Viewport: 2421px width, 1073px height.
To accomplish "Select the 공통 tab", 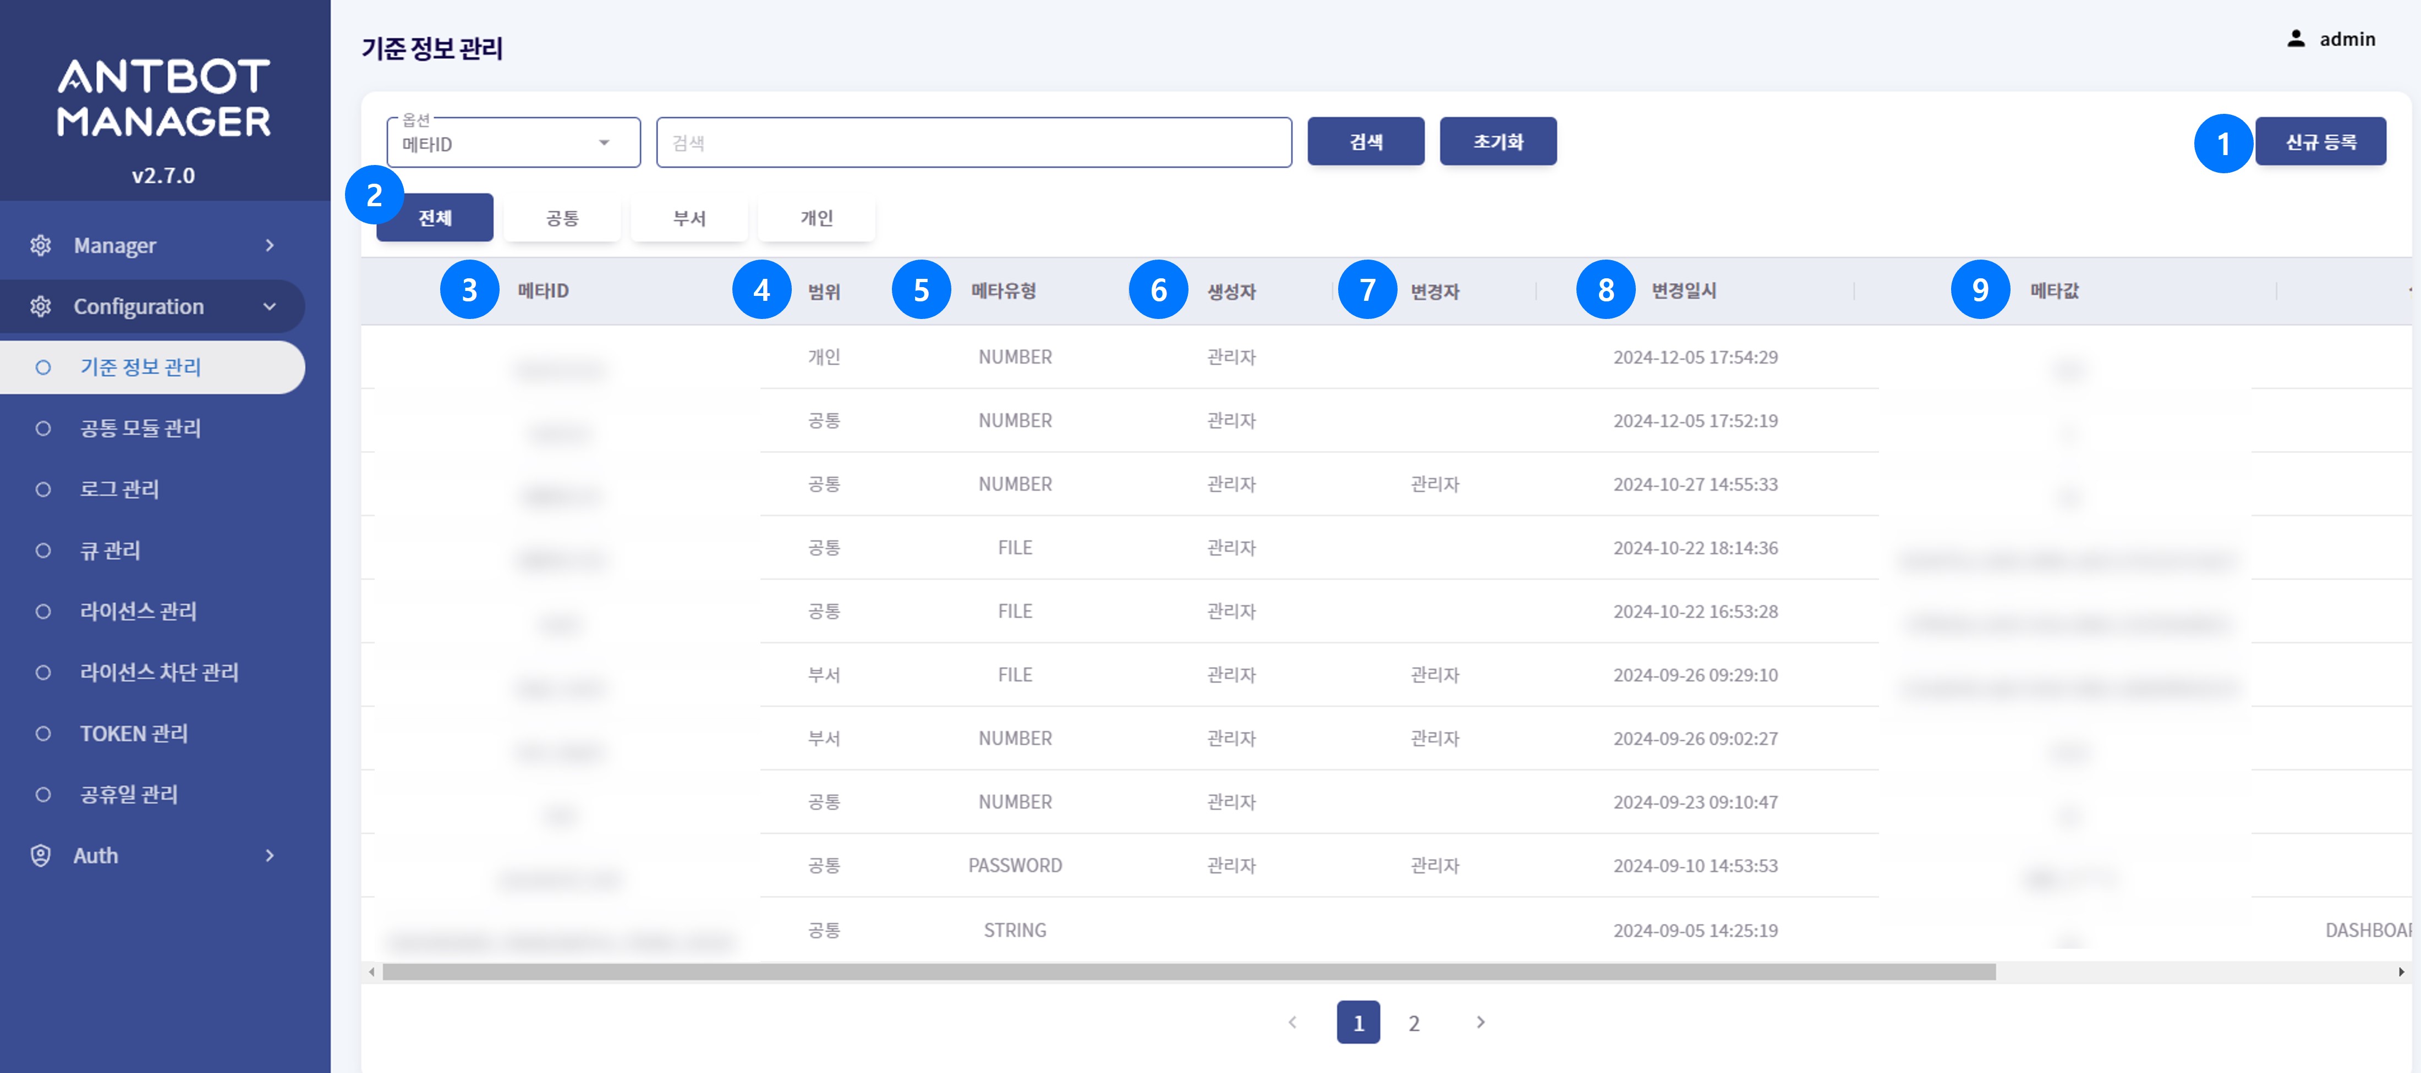I will click(562, 218).
